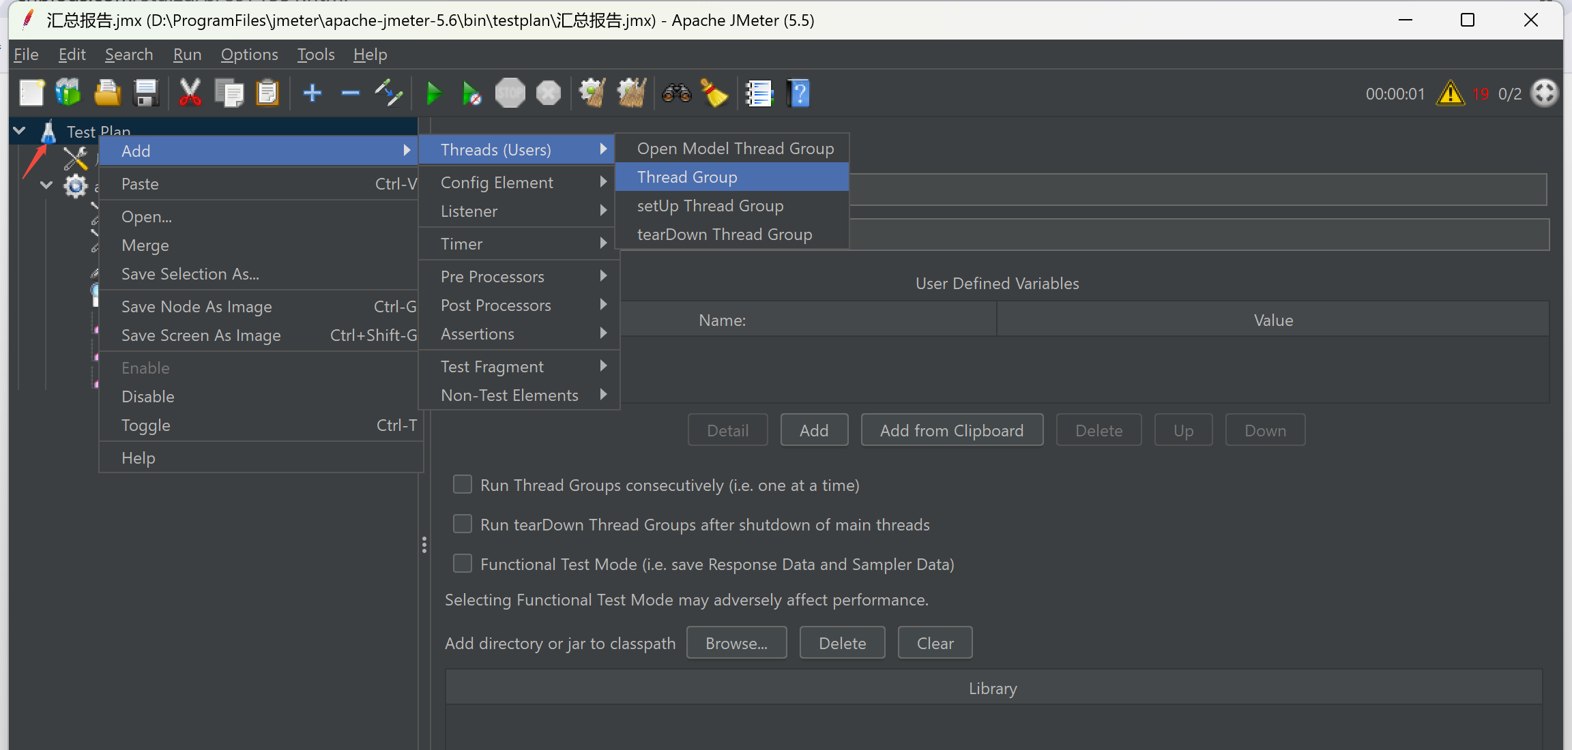Click the Open file folder icon
Viewport: 1572px width, 750px height.
click(107, 93)
